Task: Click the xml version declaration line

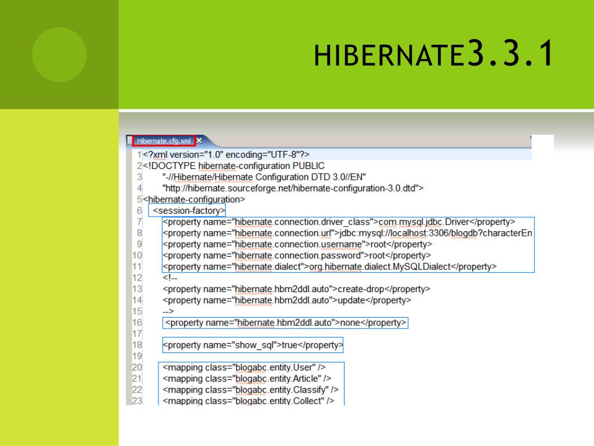Action: click(x=226, y=154)
